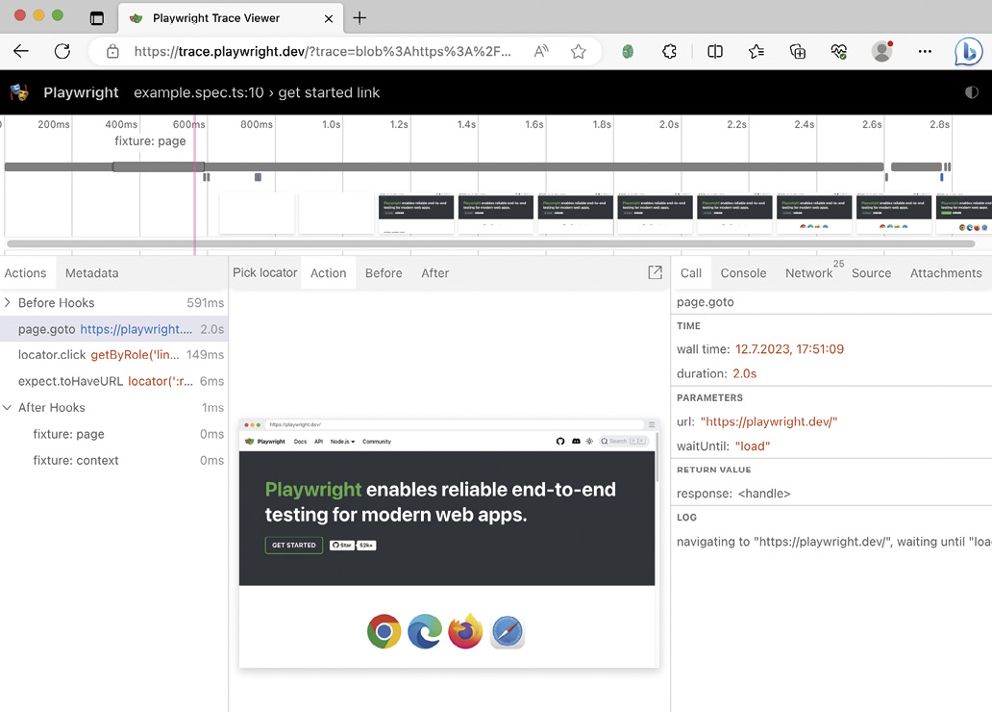Screen dimensions: 992x712
Task: Toggle the sun theme icon in snapshot
Action: 589,441
